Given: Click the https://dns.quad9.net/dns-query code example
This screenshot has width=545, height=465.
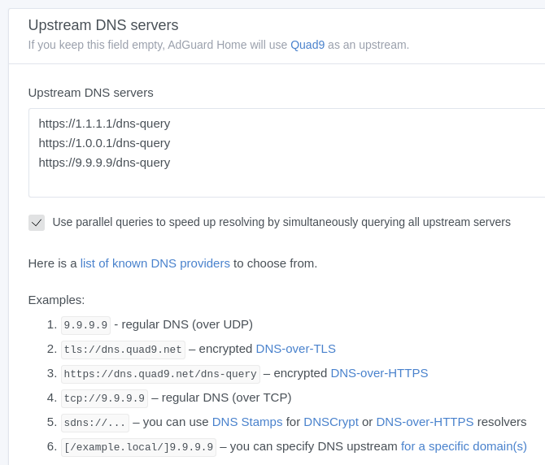Looking at the screenshot, I should click(x=161, y=374).
